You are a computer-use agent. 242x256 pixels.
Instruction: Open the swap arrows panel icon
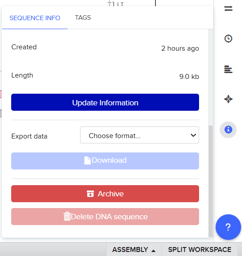point(228,9)
